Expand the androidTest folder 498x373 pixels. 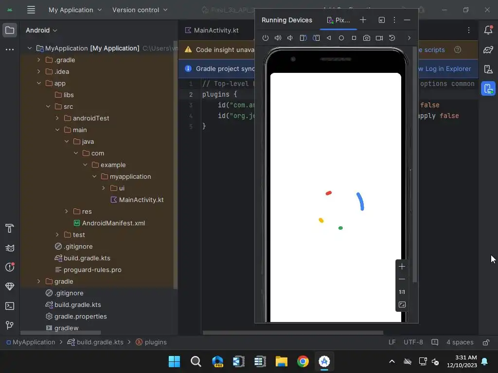57,118
